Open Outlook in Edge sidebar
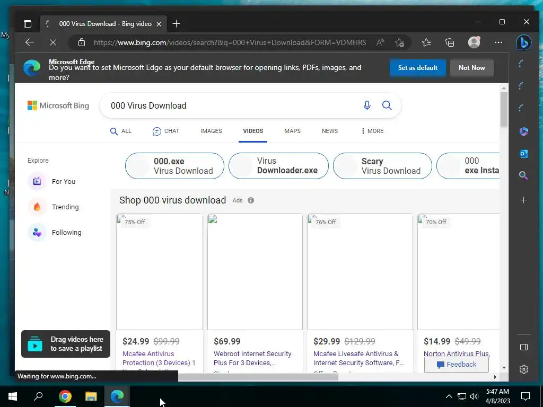The width and height of the screenshot is (543, 407). 523,153
